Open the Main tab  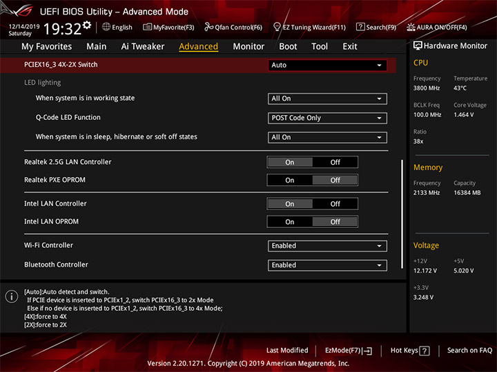point(97,47)
